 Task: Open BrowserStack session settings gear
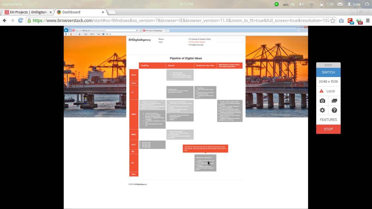pyautogui.click(x=322, y=110)
